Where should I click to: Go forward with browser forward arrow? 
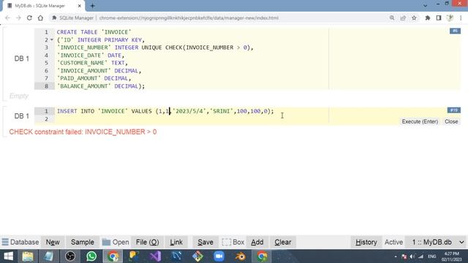(x=18, y=18)
